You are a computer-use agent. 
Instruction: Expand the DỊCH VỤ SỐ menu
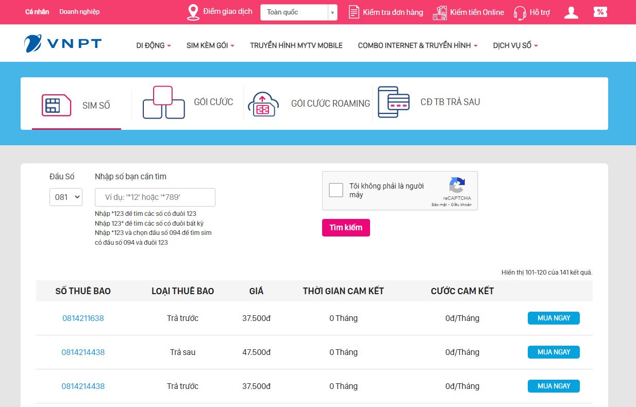click(x=515, y=45)
